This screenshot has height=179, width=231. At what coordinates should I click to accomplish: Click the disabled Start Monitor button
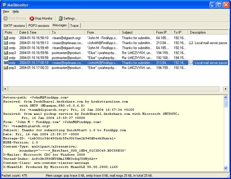[15, 18]
